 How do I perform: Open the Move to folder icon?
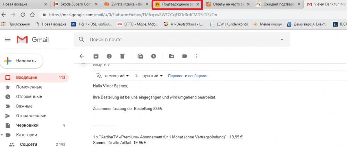pos(171,56)
